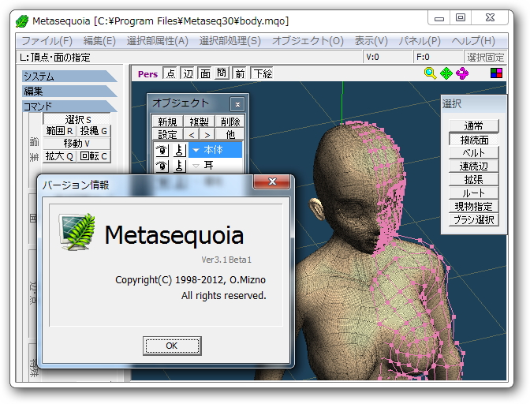Collapse the 本体 object triangle
The image size is (530, 404).
pos(196,150)
